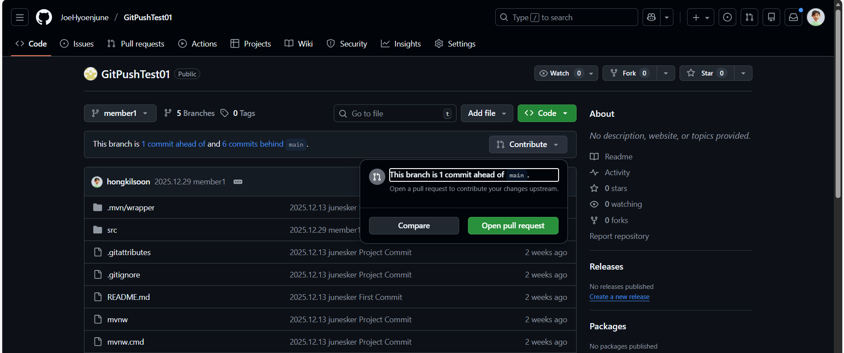
Task: Open your repositories icon in header
Action: pyautogui.click(x=771, y=18)
